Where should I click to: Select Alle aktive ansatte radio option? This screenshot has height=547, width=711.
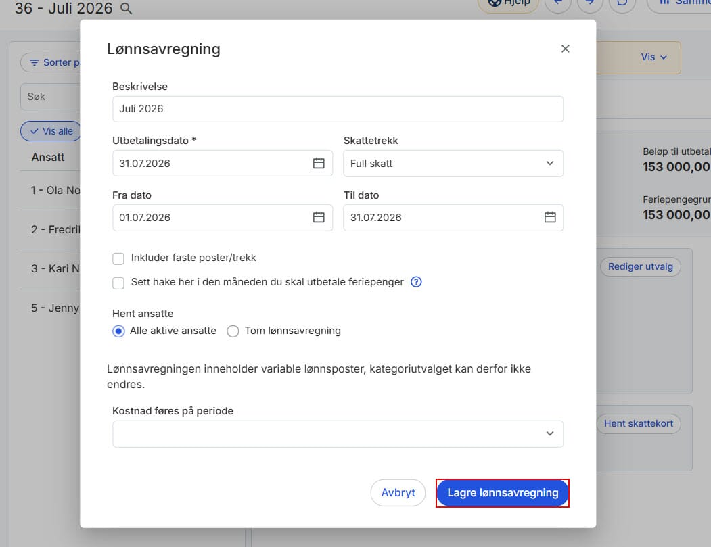(118, 331)
